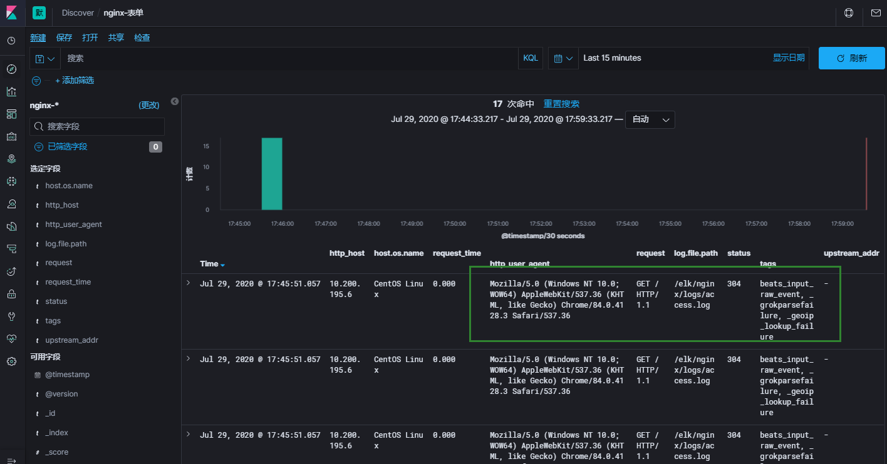Go to Discover compass icon
The height and width of the screenshot is (464, 887).
coord(11,69)
